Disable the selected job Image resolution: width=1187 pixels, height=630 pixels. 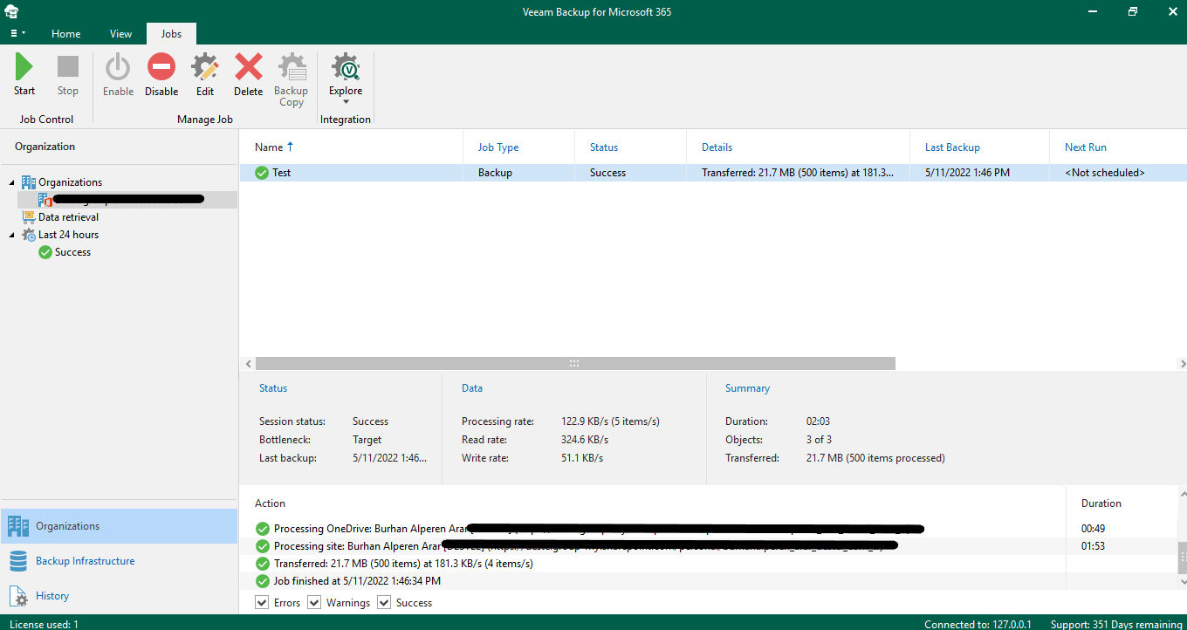click(x=161, y=74)
